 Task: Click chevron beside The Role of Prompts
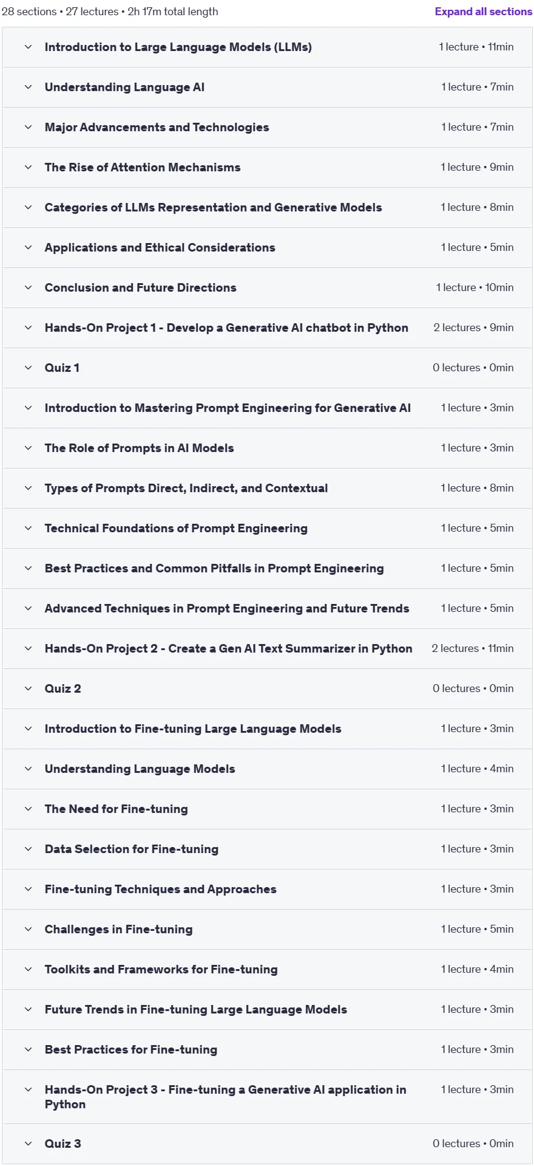(28, 448)
